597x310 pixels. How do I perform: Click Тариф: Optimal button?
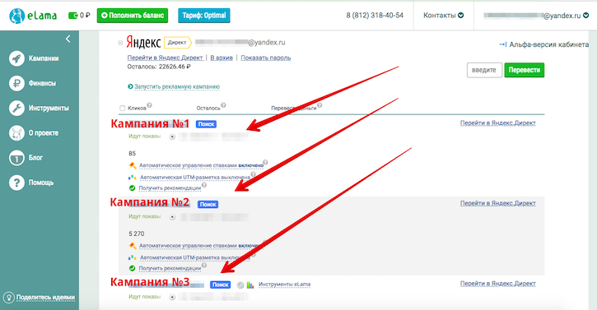click(204, 16)
